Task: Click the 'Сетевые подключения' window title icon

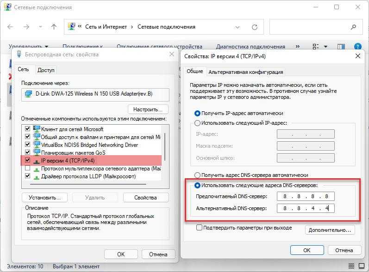Action: tap(8, 7)
